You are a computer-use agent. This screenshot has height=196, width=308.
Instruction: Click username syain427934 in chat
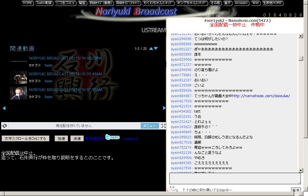(x=181, y=168)
